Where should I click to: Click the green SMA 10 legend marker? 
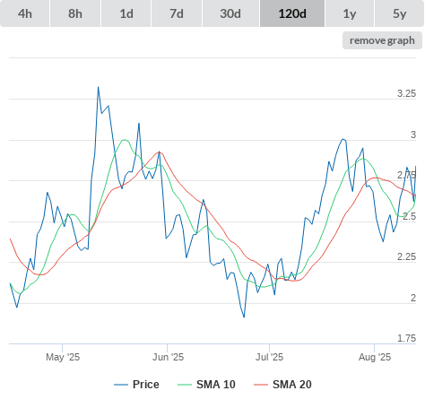(x=185, y=385)
